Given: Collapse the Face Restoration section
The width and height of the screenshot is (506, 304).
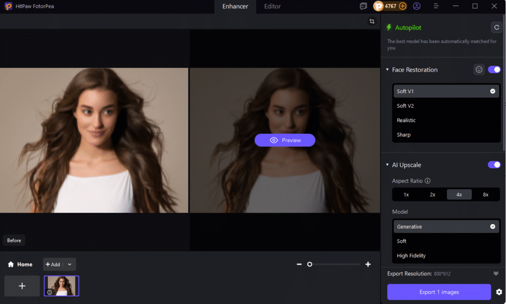Looking at the screenshot, I should click(387, 70).
